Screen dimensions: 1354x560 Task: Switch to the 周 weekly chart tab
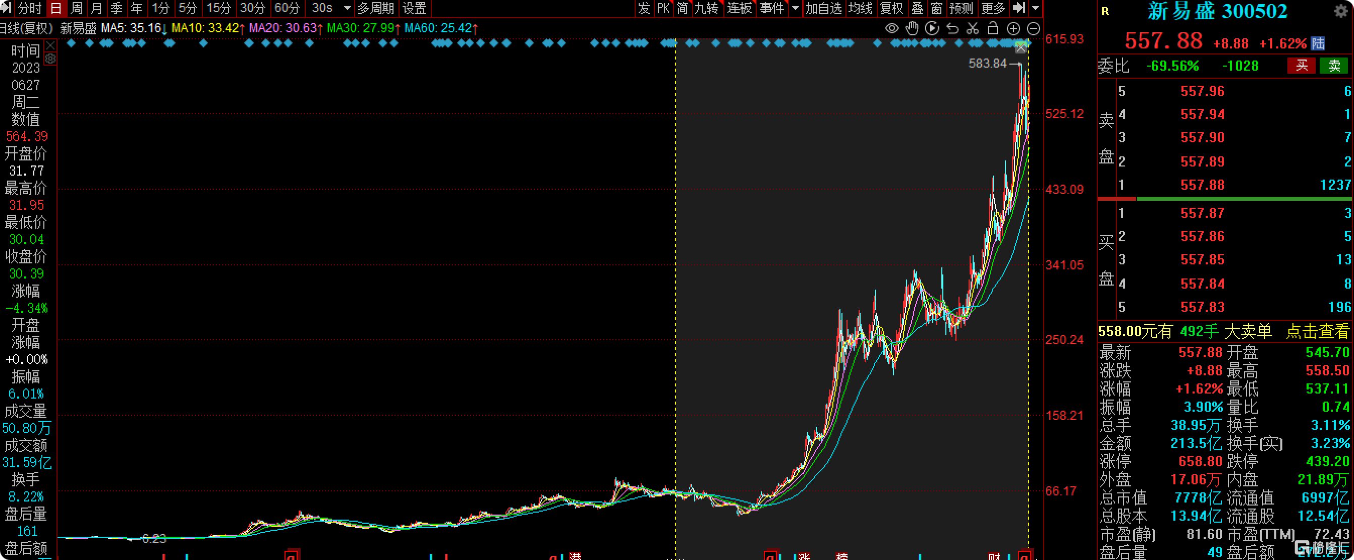[76, 9]
